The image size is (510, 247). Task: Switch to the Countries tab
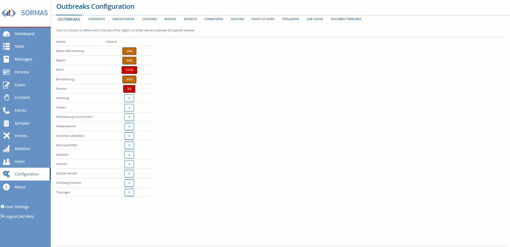tap(150, 19)
